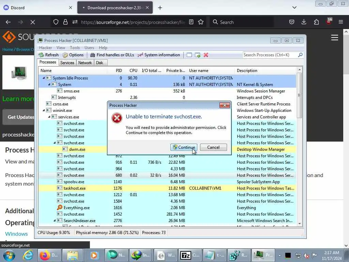Select the Processes tab
The height and width of the screenshot is (262, 349).
click(x=48, y=62)
